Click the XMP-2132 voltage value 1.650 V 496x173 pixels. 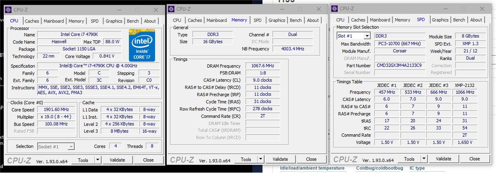coord(465,142)
